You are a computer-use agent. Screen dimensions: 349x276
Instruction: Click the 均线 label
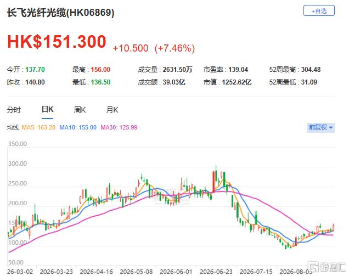point(13,127)
